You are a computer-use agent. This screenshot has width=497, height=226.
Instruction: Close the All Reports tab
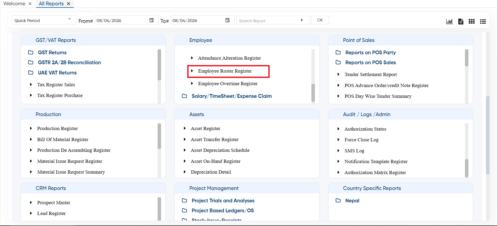coord(68,3)
